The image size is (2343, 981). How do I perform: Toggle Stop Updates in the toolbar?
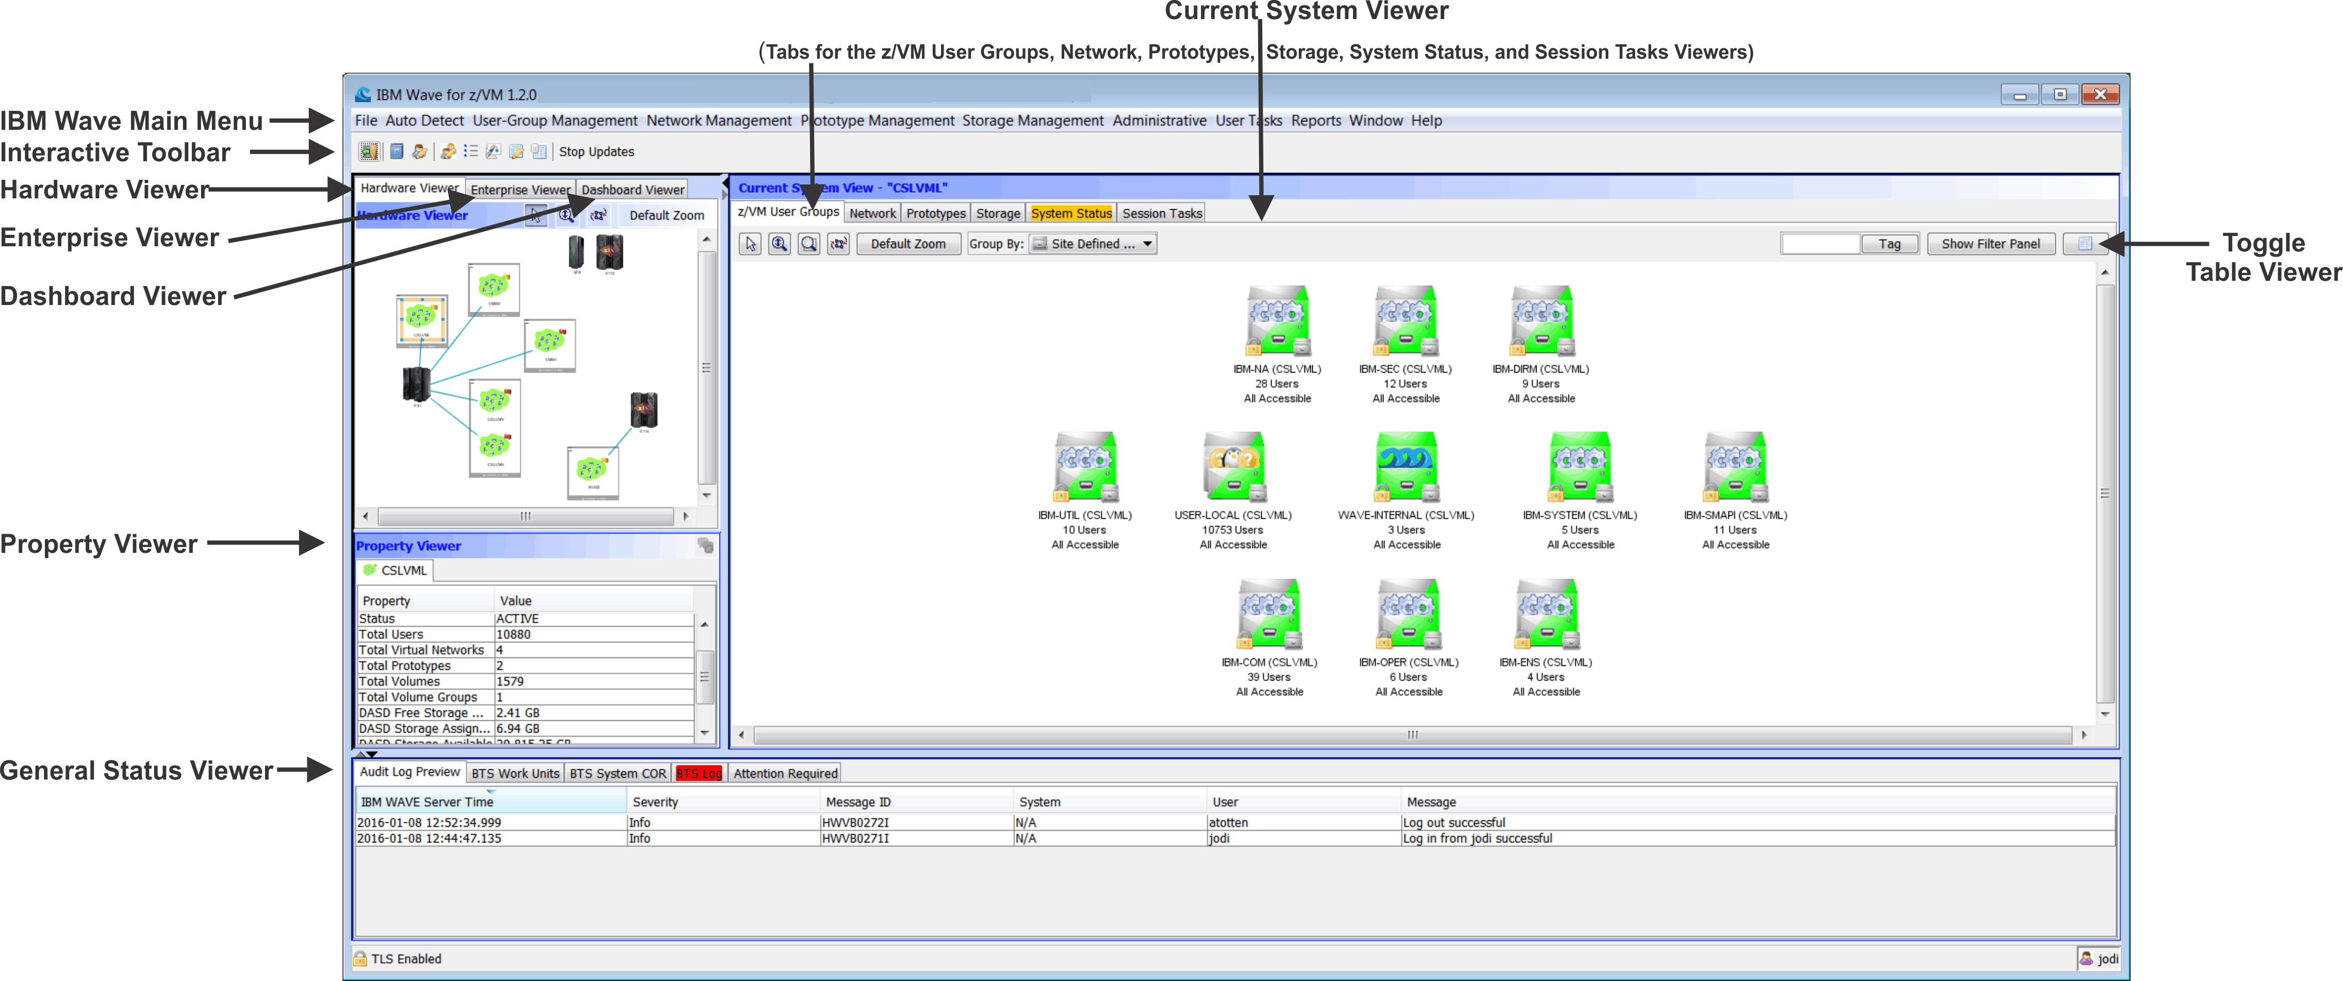(x=597, y=152)
